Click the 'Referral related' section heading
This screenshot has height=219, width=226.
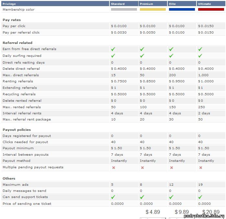(17, 43)
